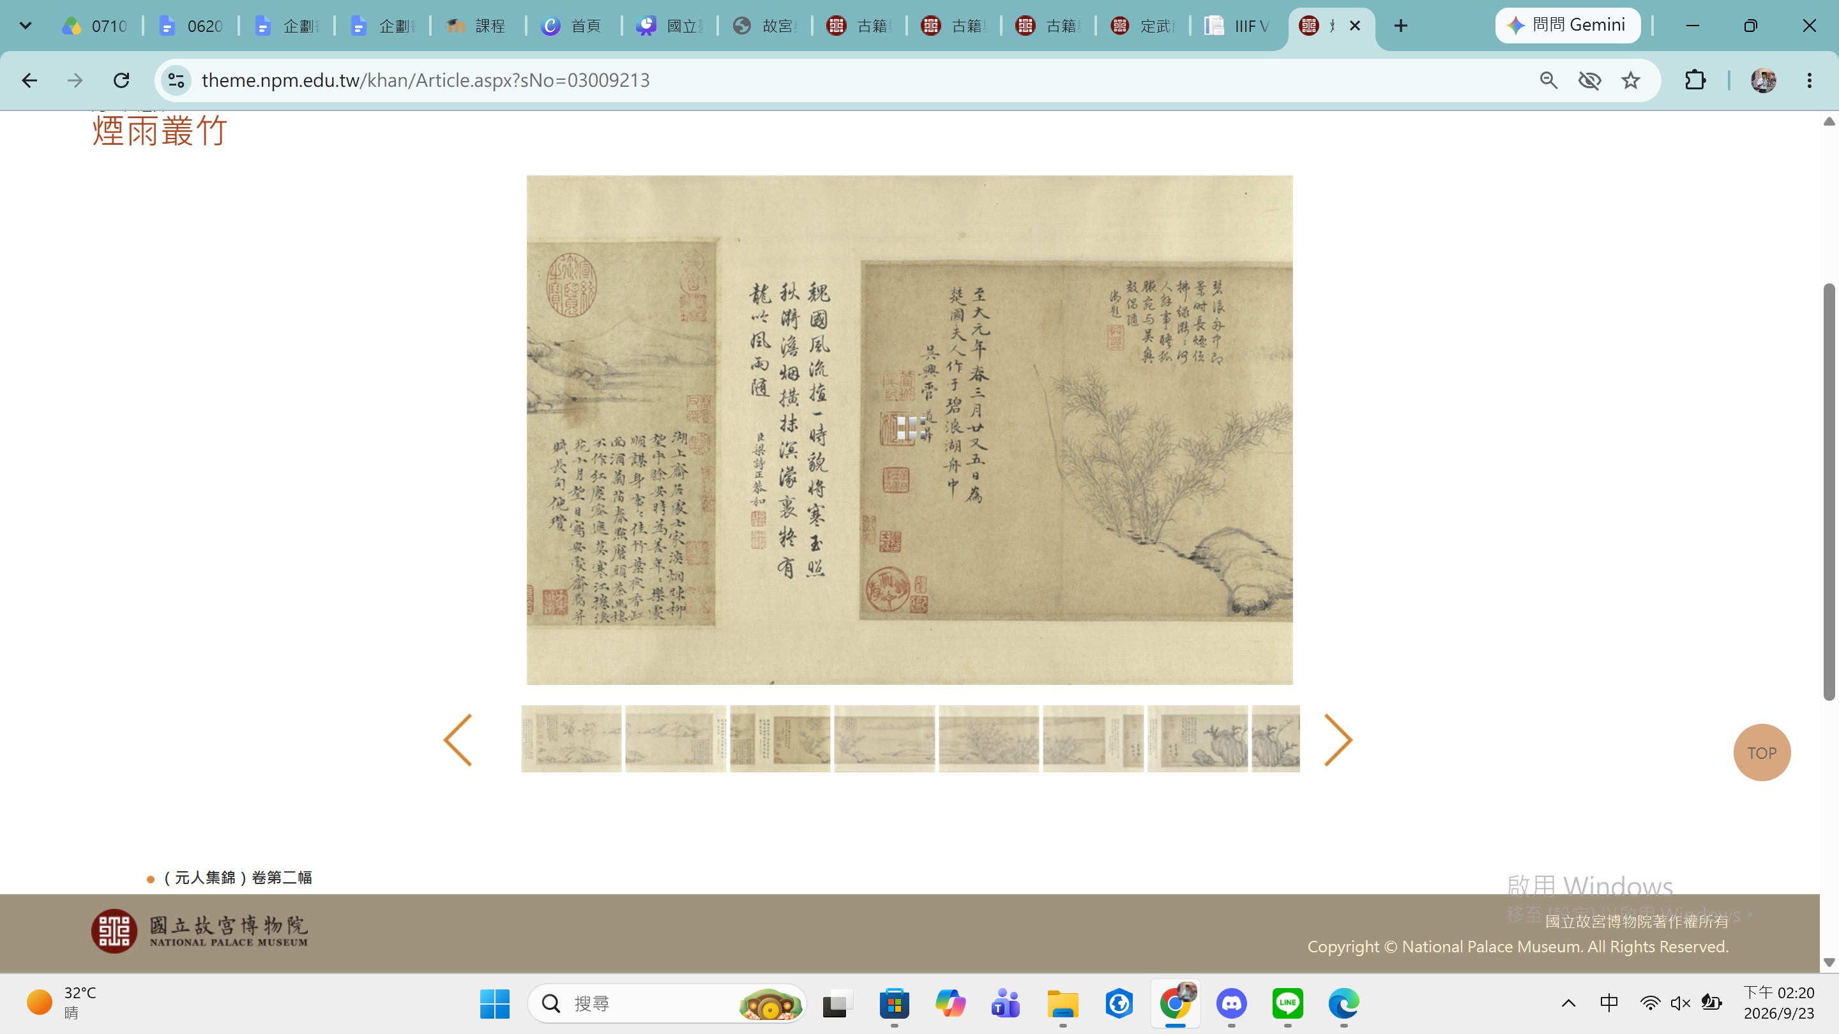Switch to the 0710 Google Drive tab
Viewport: 1839px width, 1034px height.
click(x=95, y=26)
